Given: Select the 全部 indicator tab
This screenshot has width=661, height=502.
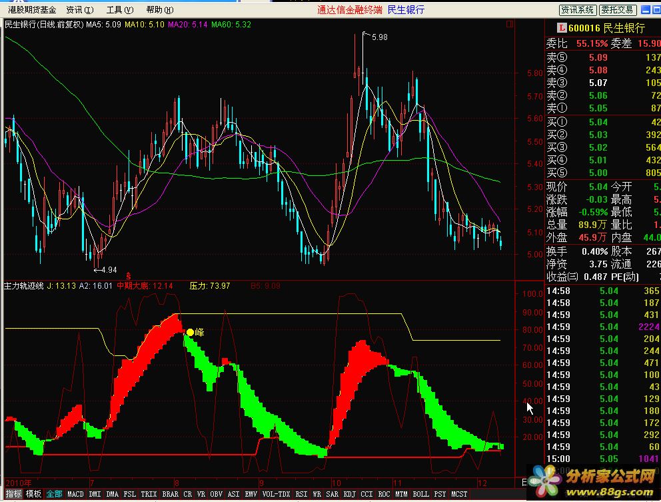Looking at the screenshot, I should coord(54,494).
